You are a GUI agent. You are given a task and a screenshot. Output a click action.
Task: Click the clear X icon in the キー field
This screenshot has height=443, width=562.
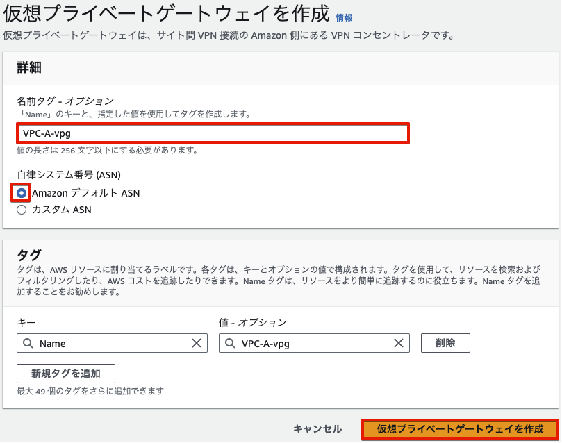click(x=198, y=343)
